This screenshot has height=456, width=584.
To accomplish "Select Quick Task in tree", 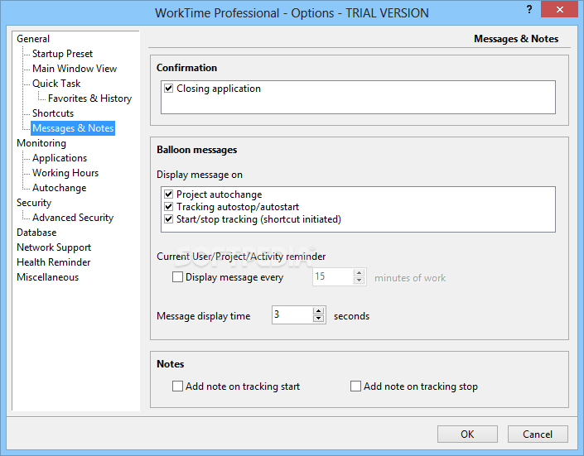I will click(56, 84).
